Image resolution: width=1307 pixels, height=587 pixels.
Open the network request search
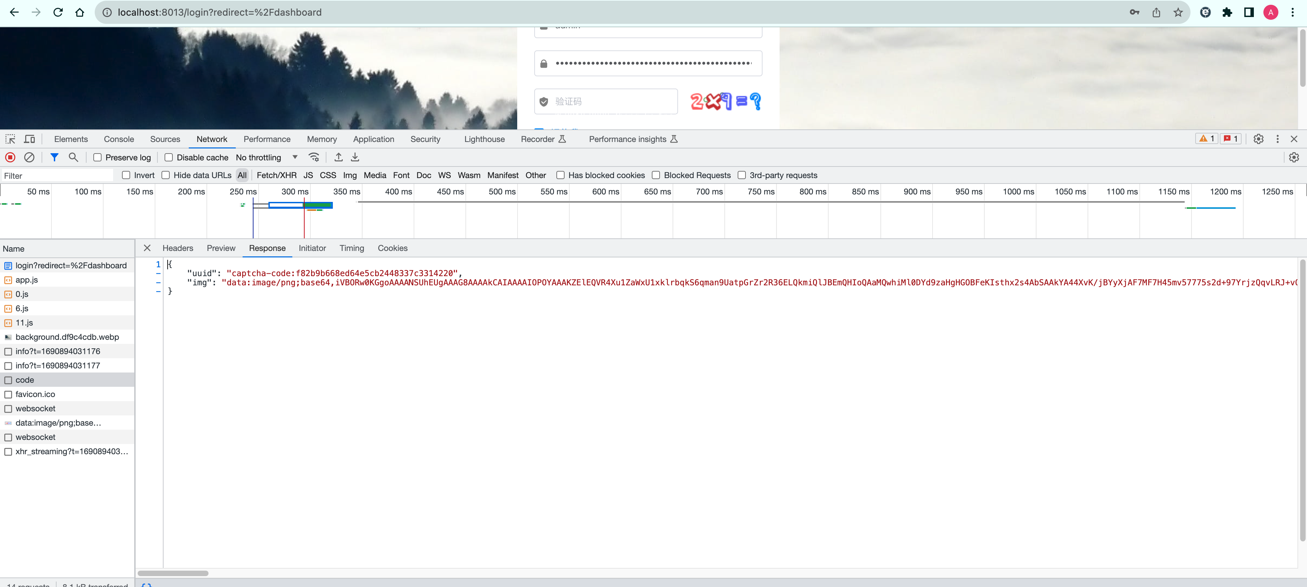(73, 157)
